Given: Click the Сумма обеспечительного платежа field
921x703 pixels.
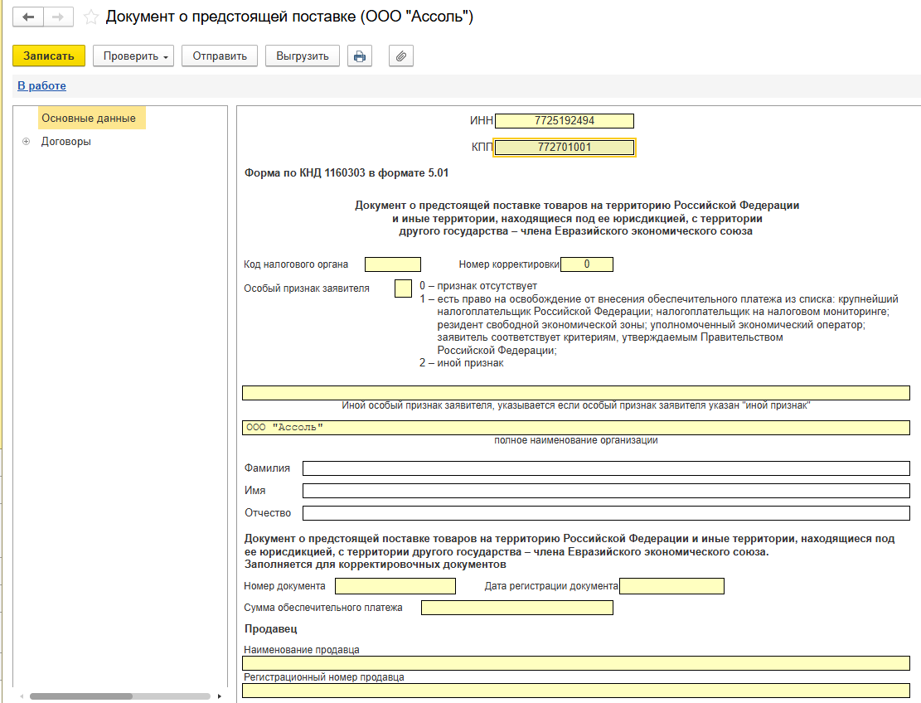Looking at the screenshot, I should coord(516,608).
